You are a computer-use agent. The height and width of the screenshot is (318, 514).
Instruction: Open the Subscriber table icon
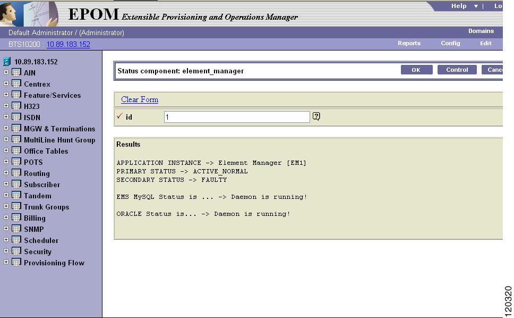(x=17, y=185)
